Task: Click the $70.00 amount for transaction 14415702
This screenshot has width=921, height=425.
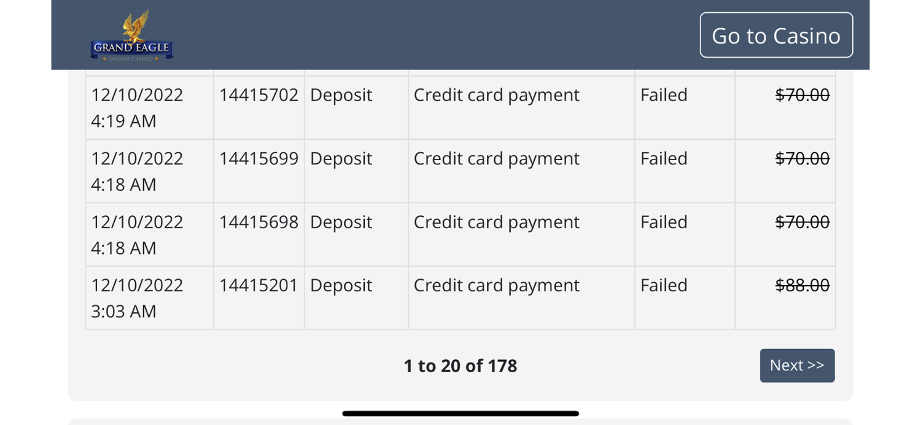Action: pos(802,95)
